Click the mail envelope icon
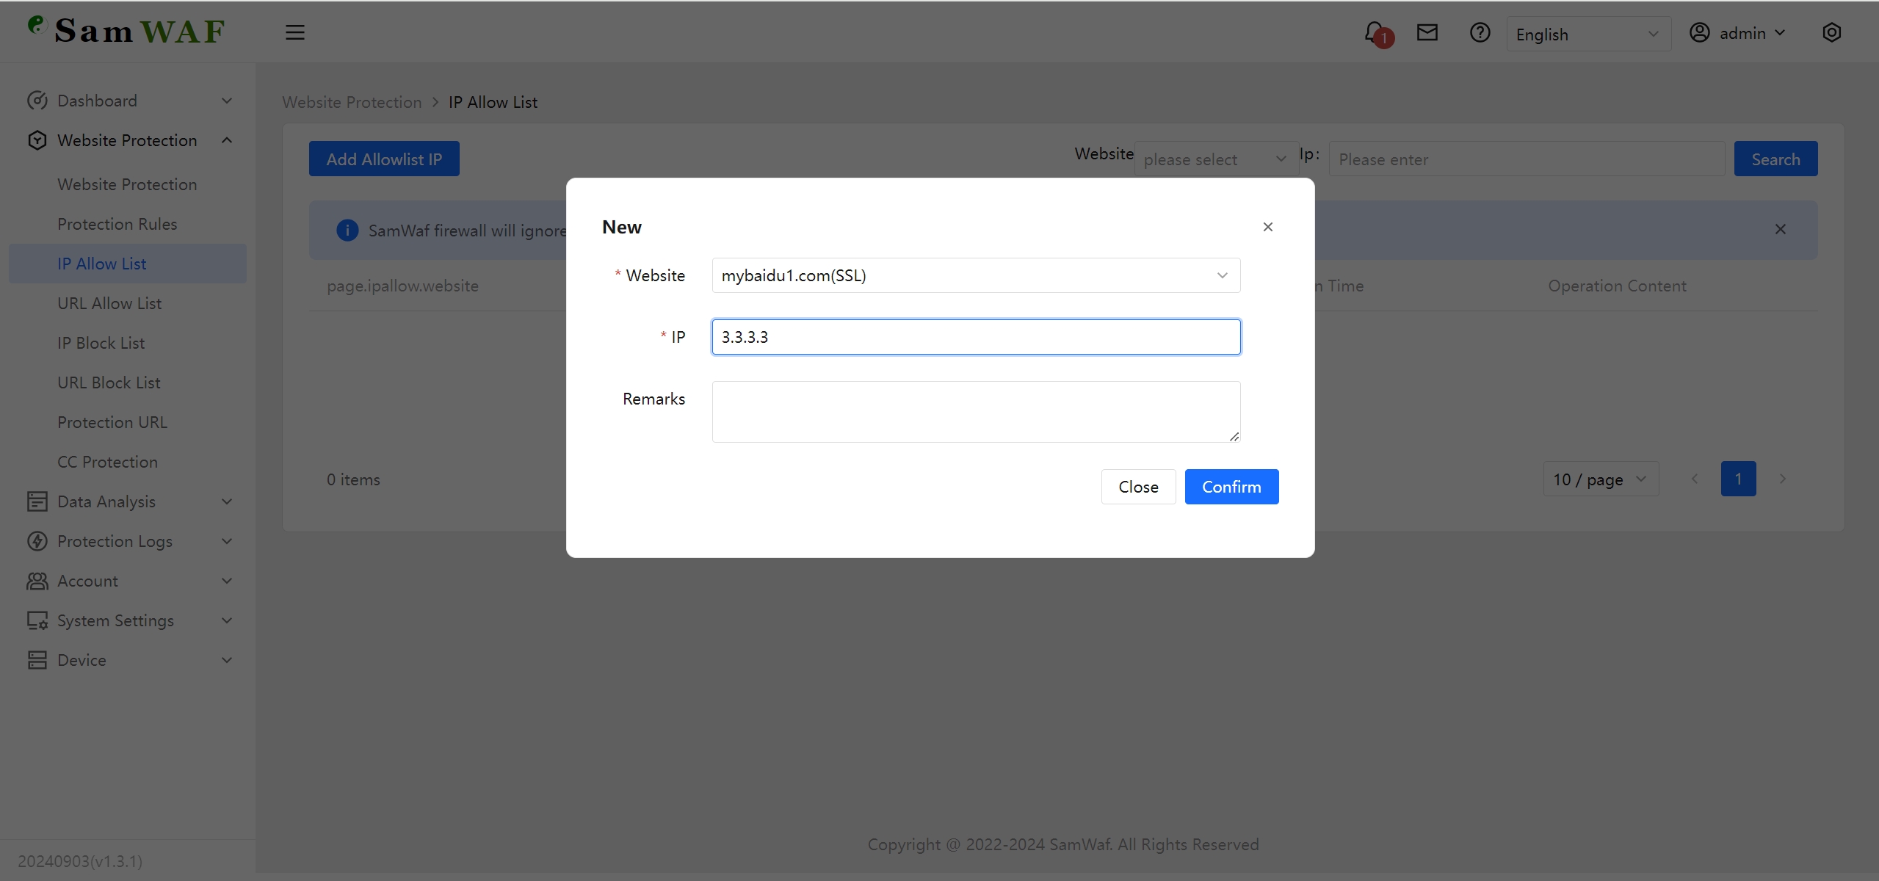Screen dimensions: 1879x881 (x=1427, y=32)
